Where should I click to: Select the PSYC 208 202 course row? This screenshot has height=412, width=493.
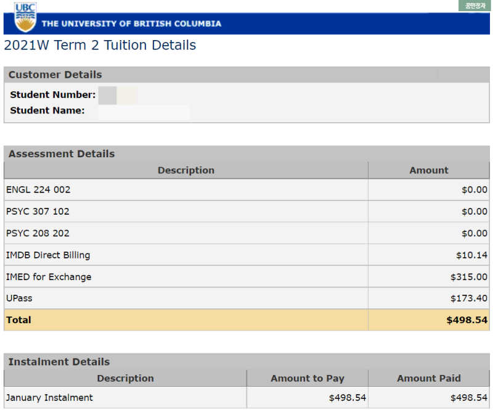38,233
